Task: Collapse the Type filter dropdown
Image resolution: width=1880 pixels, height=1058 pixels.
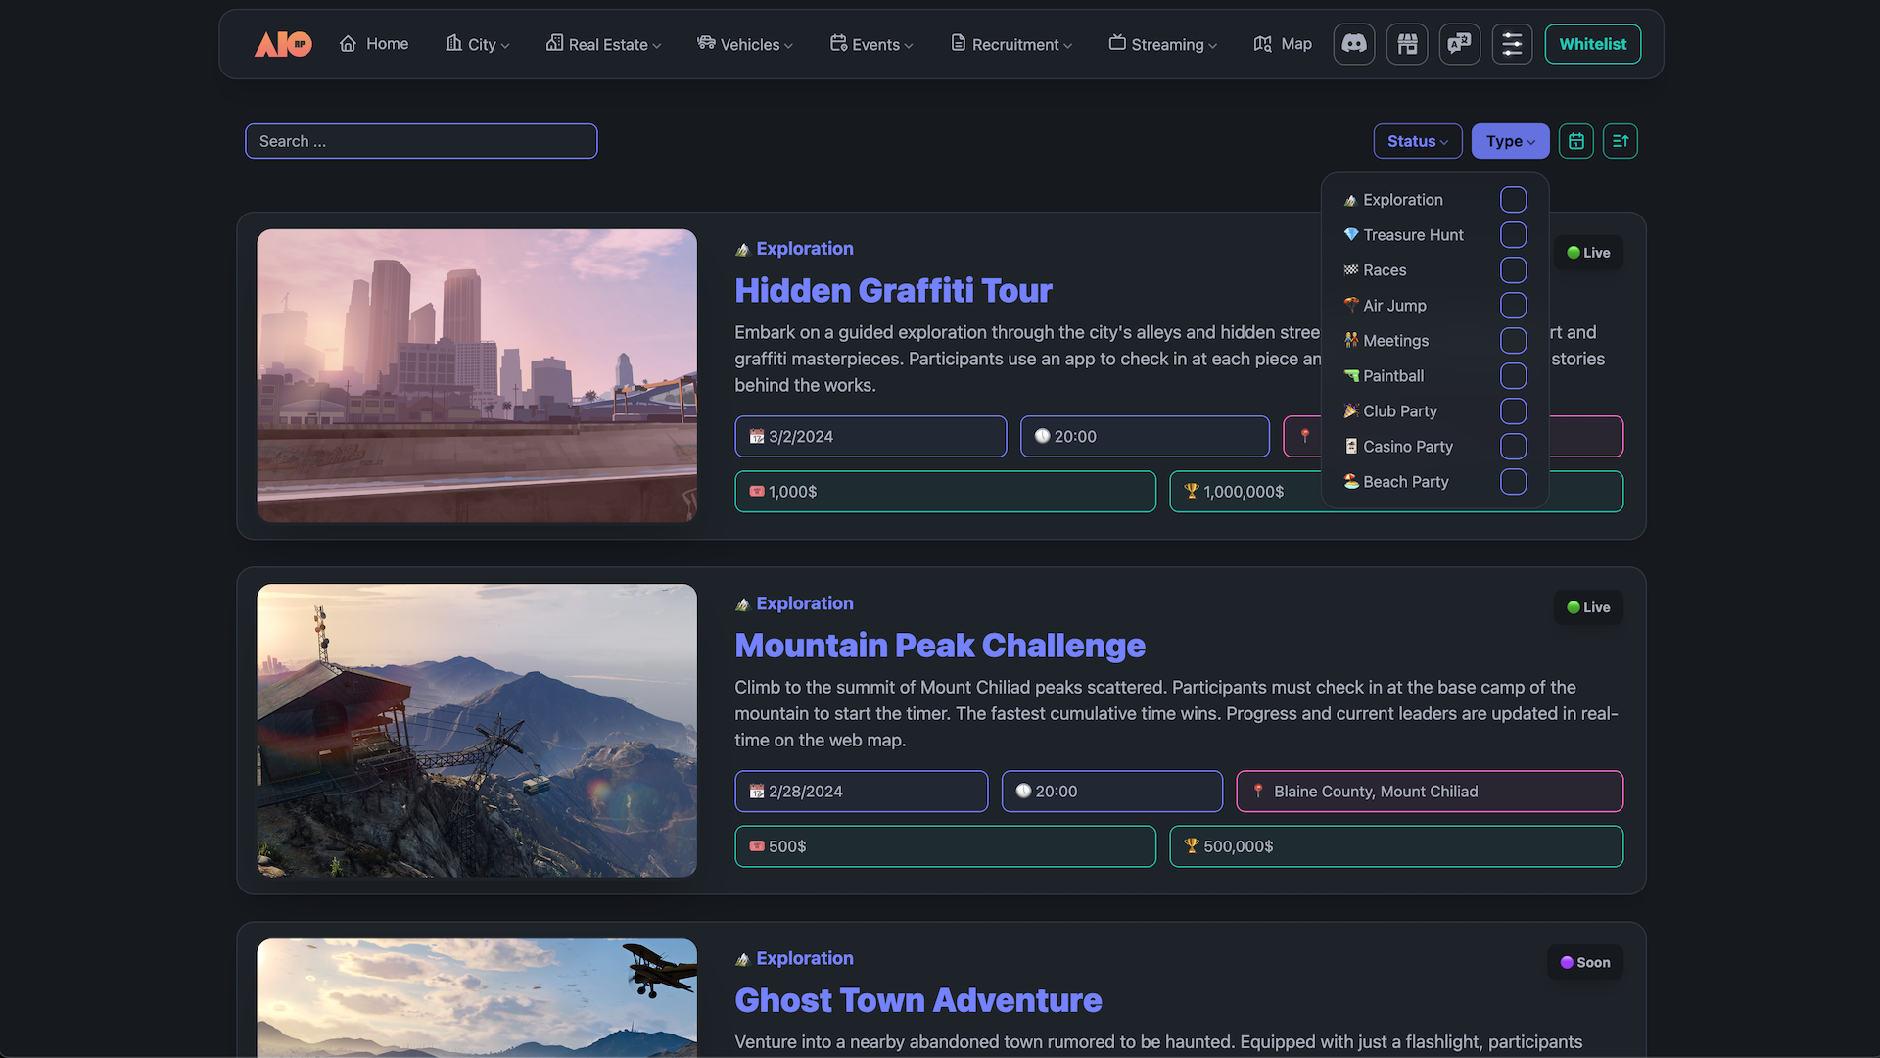Action: coord(1510,141)
